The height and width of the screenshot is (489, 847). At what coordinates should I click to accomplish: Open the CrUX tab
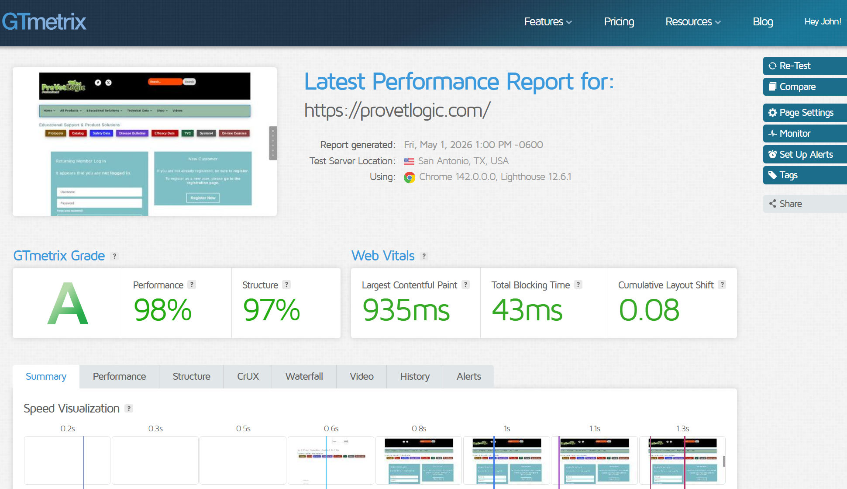(248, 377)
